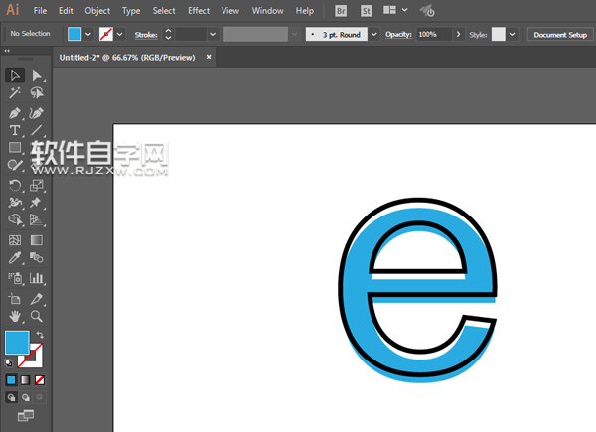Pick the Mesh tool
Image resolution: width=596 pixels, height=432 pixels.
(x=15, y=240)
